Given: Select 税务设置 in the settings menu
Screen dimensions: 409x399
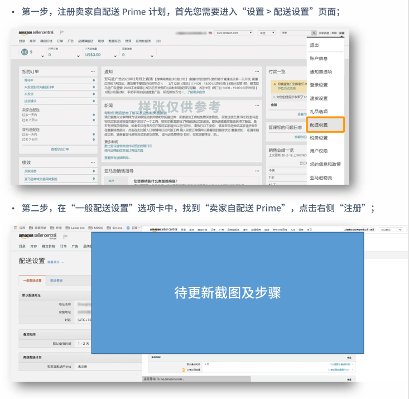Looking at the screenshot, I should point(319,138).
